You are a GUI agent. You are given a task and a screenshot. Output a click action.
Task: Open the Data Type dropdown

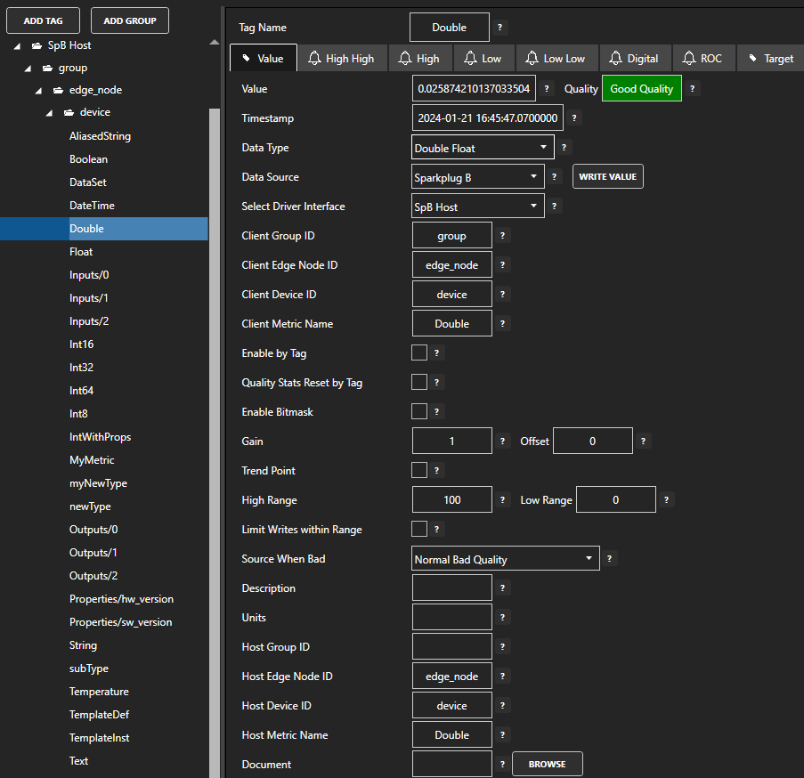tap(483, 148)
